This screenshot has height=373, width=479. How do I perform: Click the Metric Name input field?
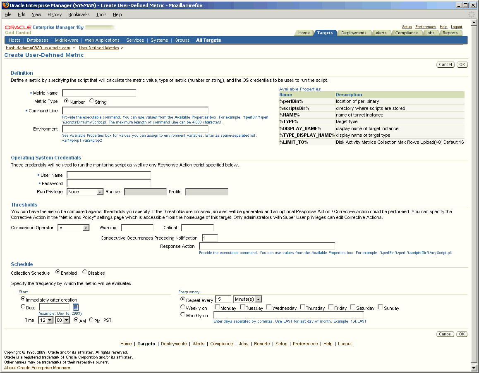99,93
